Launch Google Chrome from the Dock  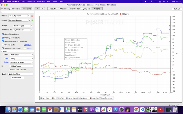point(136,110)
